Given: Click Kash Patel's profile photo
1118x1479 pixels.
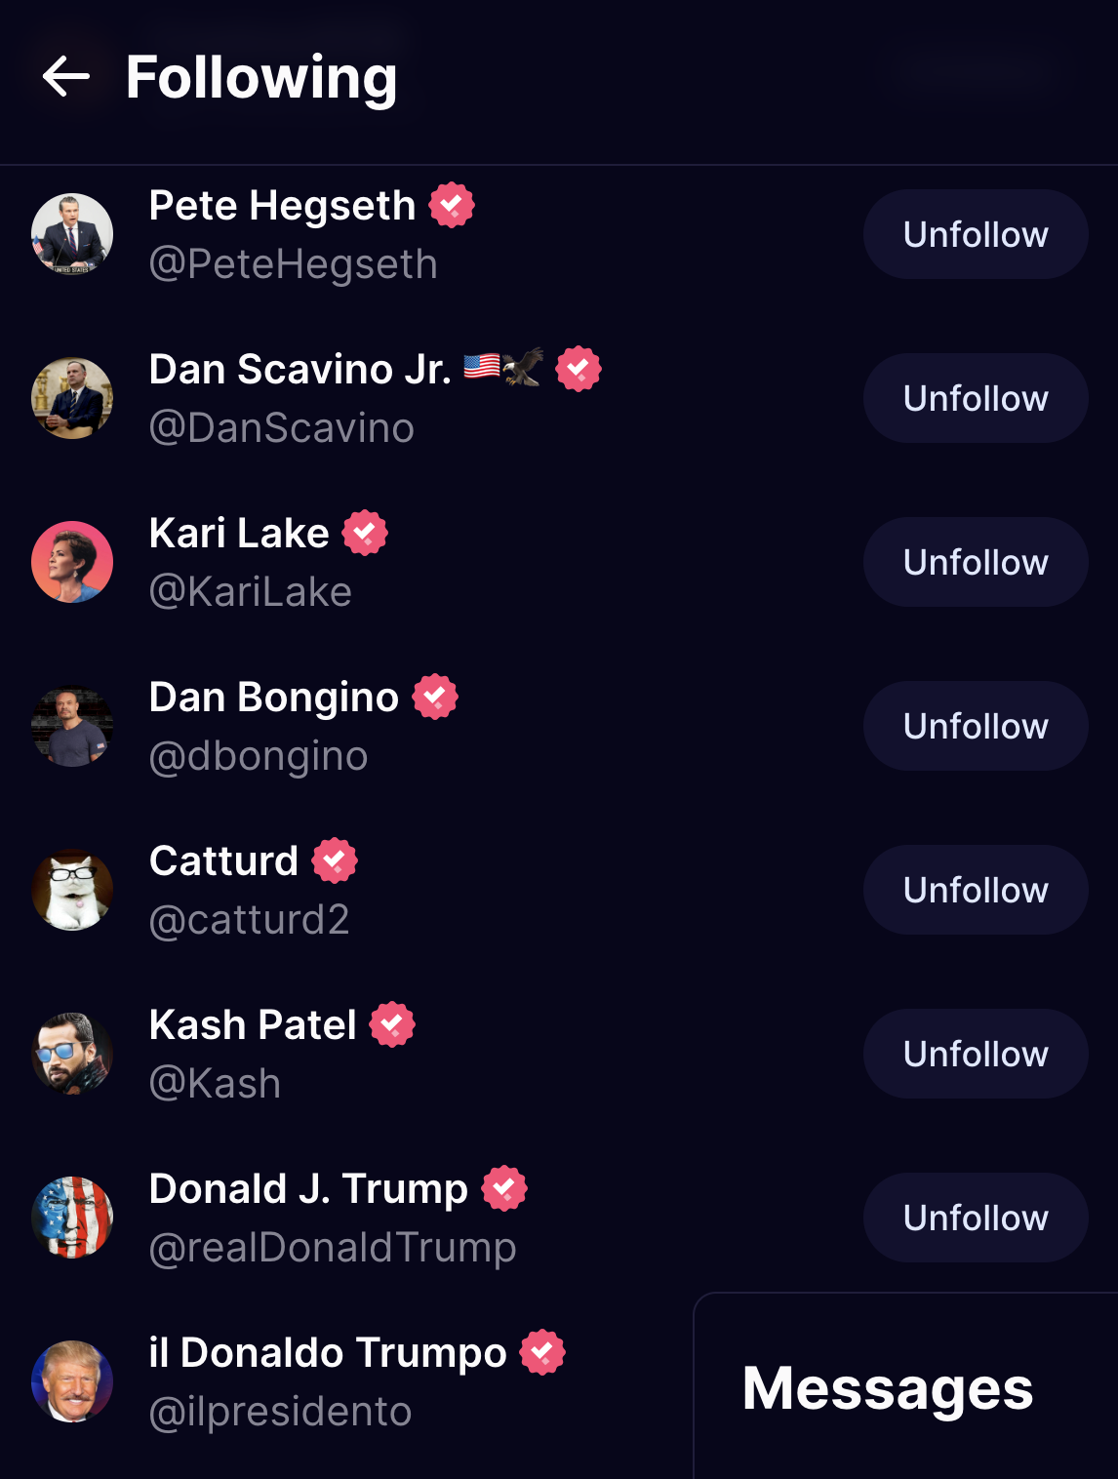Looking at the screenshot, I should click(72, 1054).
